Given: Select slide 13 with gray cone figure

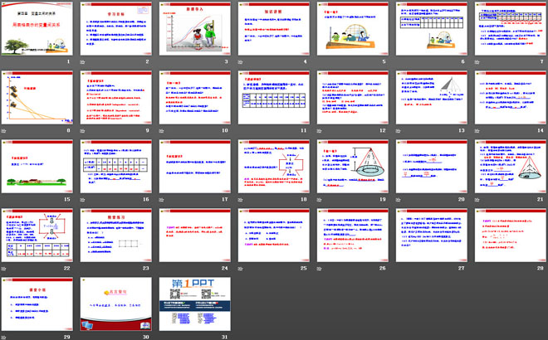Looking at the screenshot, I should click(432, 98).
